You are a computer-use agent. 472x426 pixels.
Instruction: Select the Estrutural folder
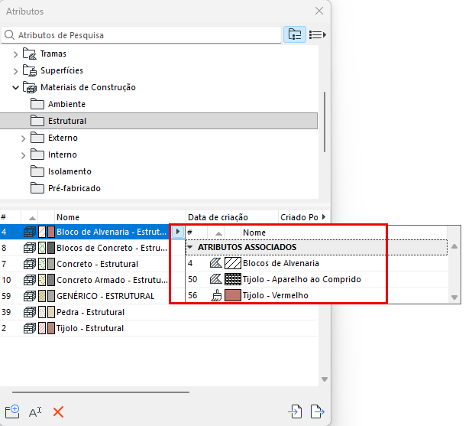click(159, 121)
